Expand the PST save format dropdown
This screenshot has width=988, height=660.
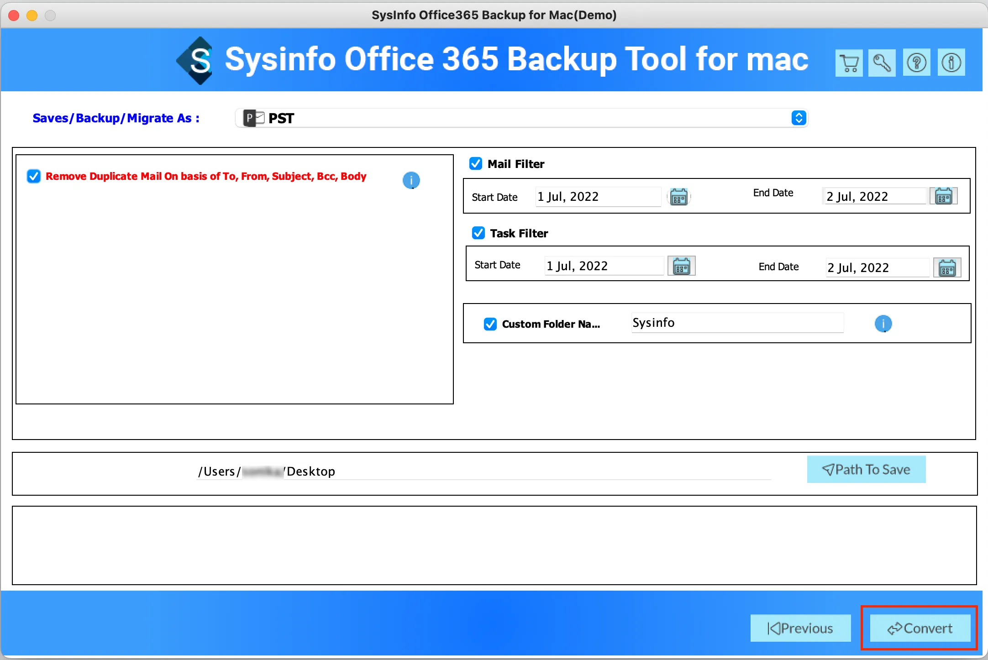pos(798,118)
